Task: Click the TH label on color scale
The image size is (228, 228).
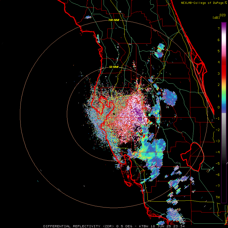Action: coord(218,197)
